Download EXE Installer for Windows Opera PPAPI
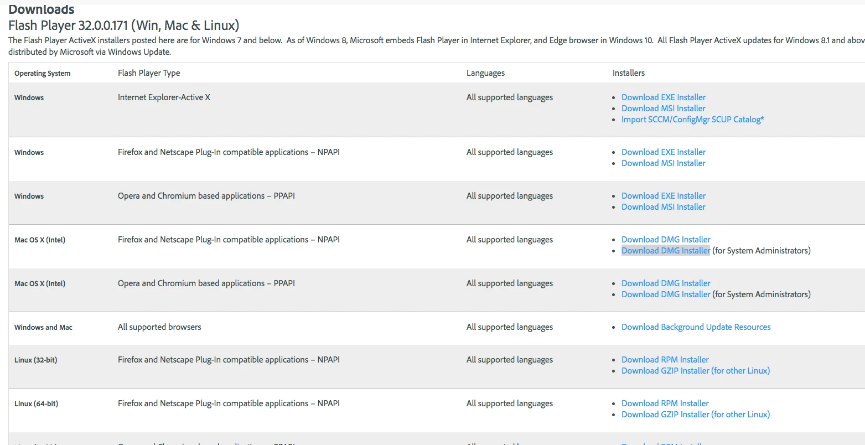Screen dimensions: 865x445 coord(664,196)
